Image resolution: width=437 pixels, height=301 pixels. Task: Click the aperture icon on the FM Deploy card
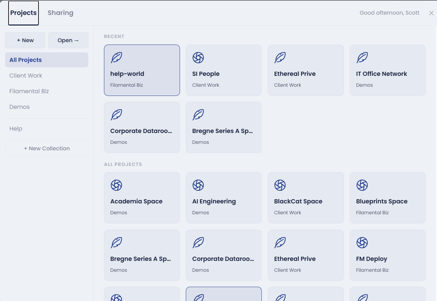pos(362,243)
